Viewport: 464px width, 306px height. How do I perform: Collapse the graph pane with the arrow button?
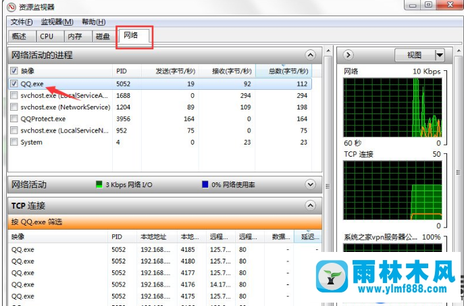point(349,55)
